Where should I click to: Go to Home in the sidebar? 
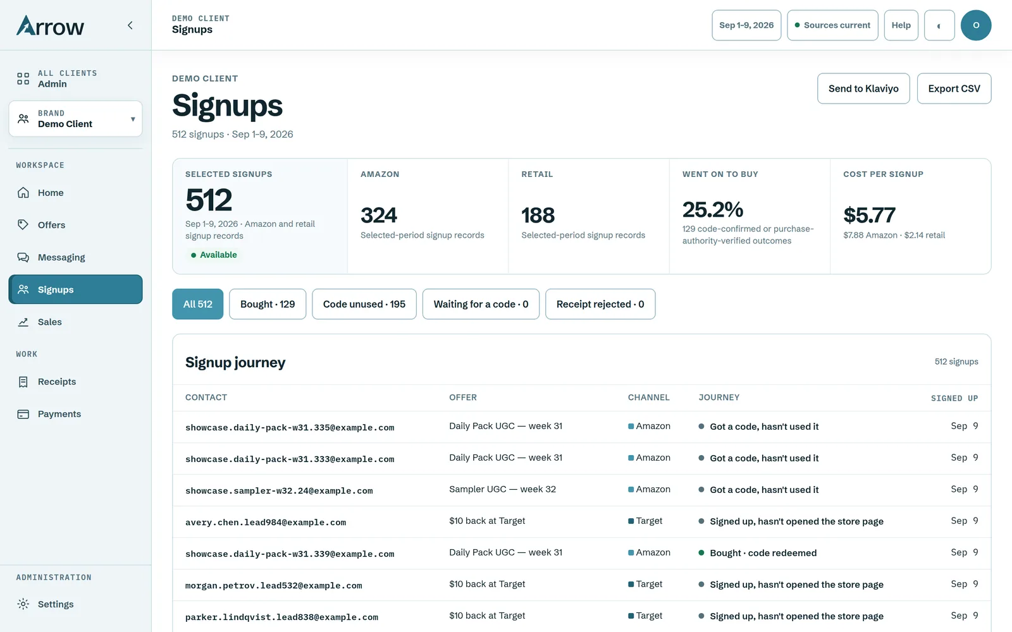tap(75, 193)
